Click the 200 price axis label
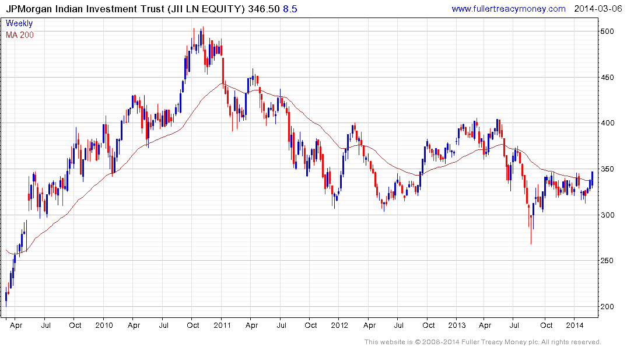The image size is (627, 350). [x=607, y=306]
